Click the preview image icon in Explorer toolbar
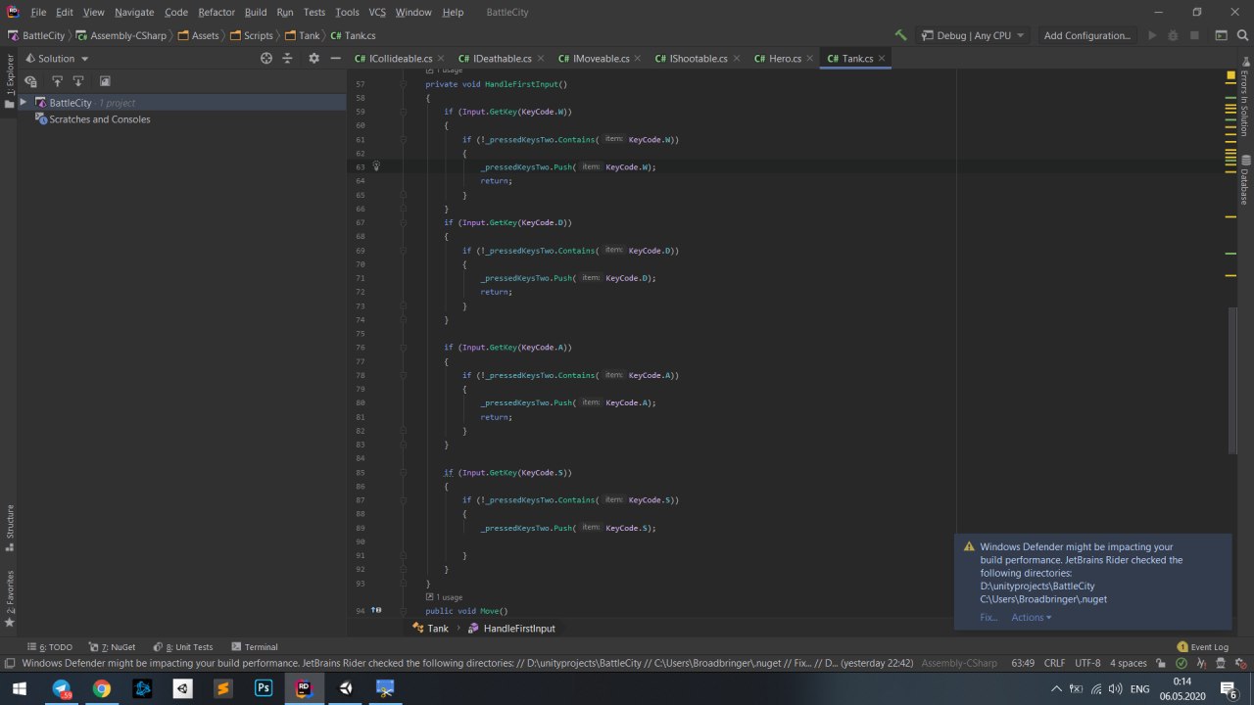 [105, 81]
